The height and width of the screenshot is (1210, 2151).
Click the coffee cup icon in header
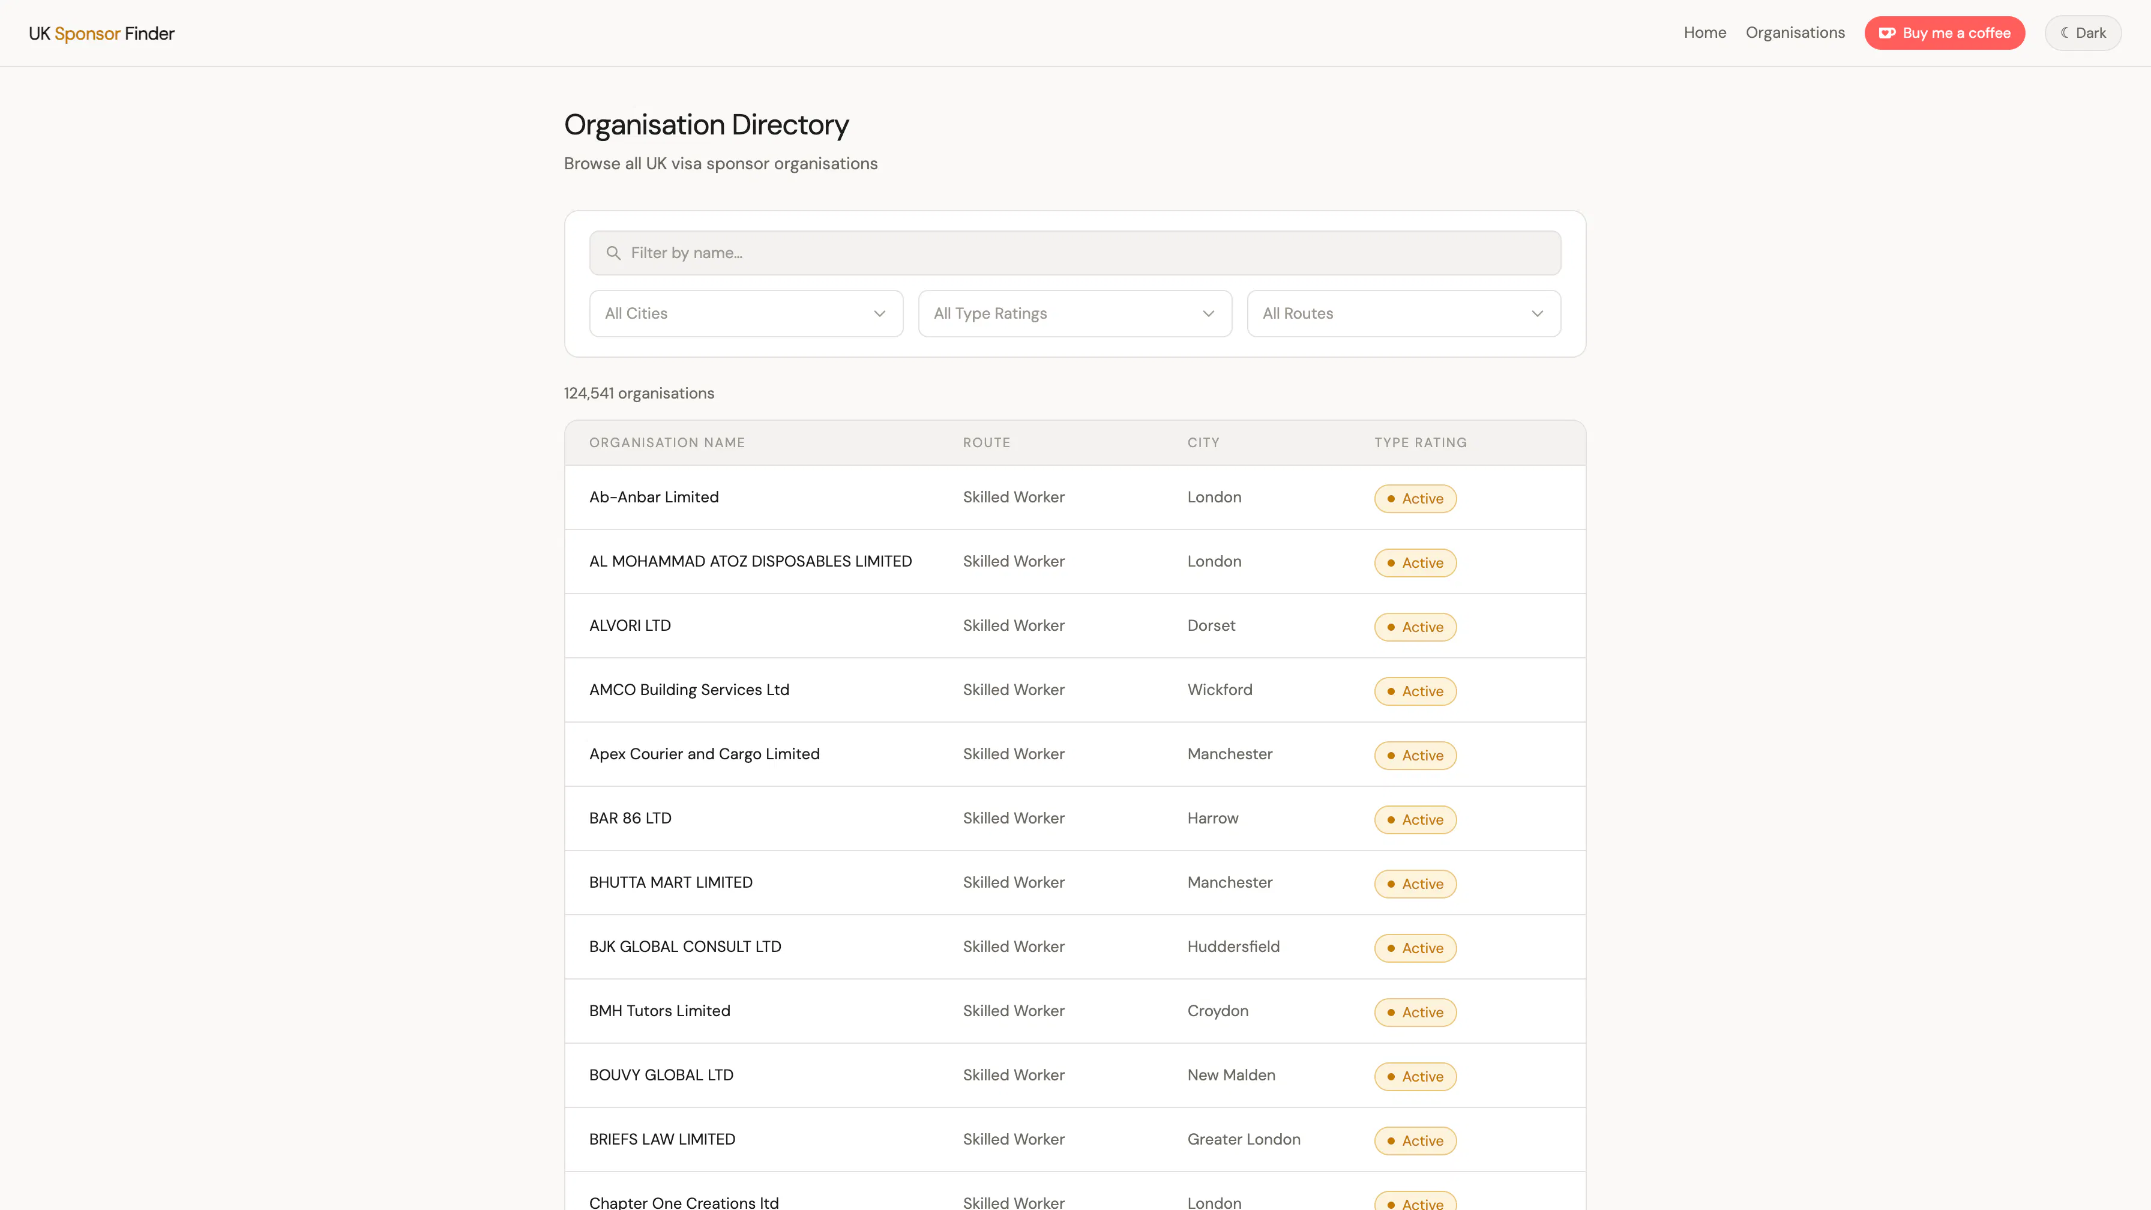pyautogui.click(x=1887, y=34)
